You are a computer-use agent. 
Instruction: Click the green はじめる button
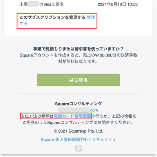(x=78, y=80)
